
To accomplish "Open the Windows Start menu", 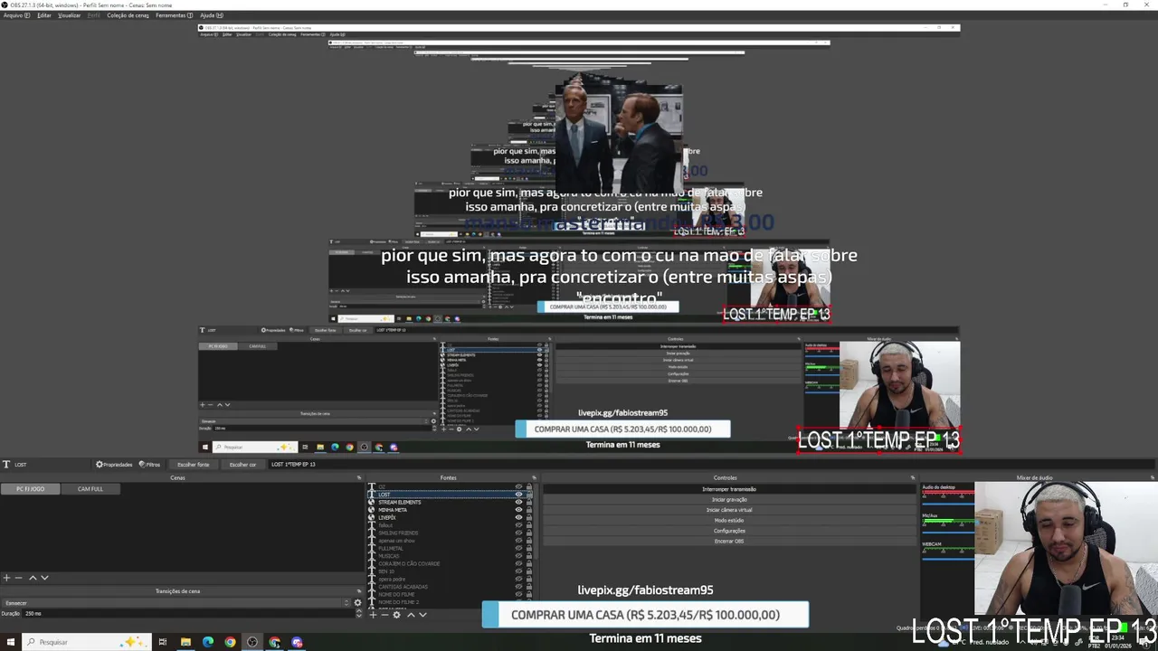I will click(x=9, y=642).
